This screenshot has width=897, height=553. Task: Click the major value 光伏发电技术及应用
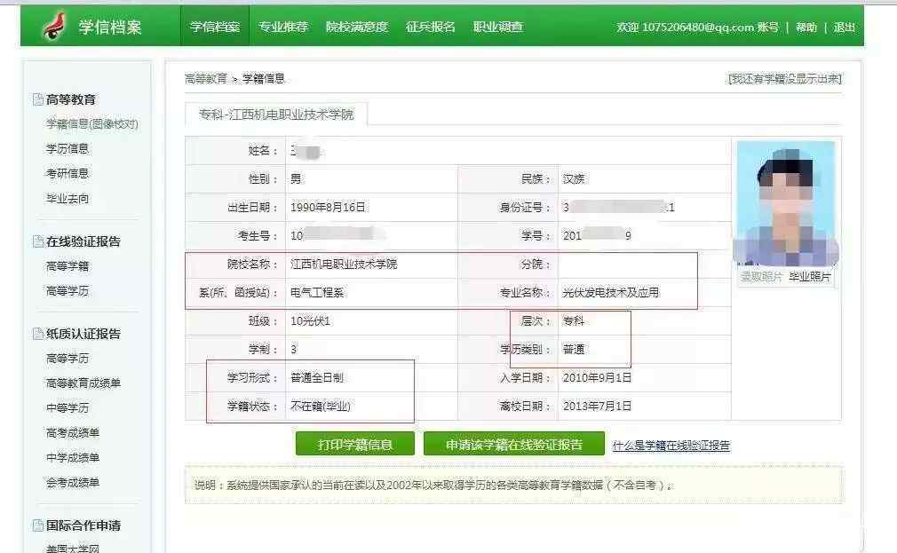pyautogui.click(x=611, y=292)
